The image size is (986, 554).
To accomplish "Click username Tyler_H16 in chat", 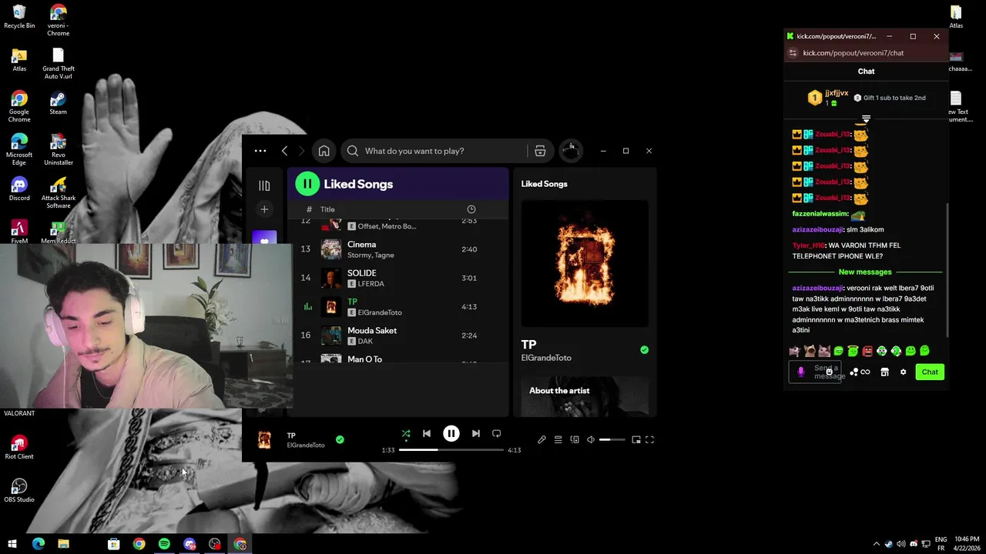I will 808,245.
